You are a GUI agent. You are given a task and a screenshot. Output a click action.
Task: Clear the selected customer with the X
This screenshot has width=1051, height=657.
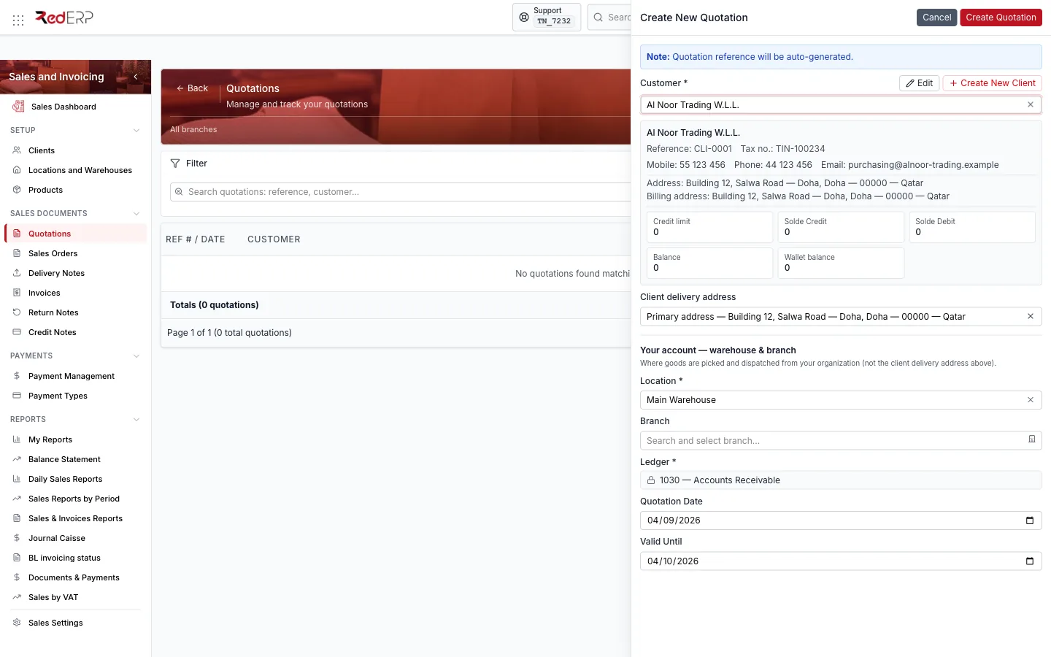click(x=1031, y=104)
